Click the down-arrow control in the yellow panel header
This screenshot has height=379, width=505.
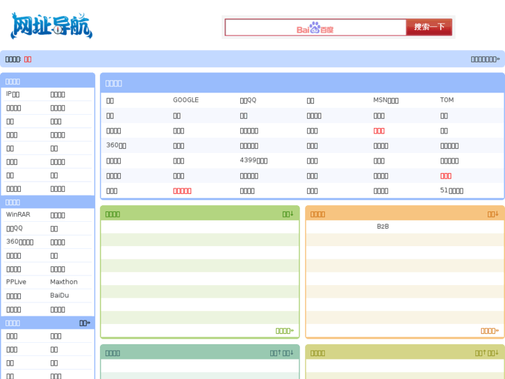point(493,353)
